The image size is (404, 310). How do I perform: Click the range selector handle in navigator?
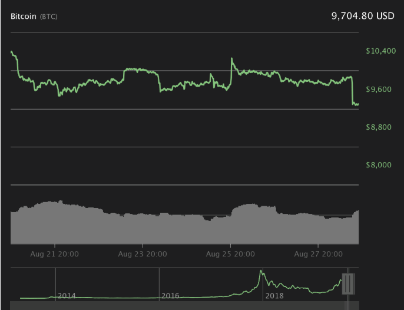coord(349,284)
